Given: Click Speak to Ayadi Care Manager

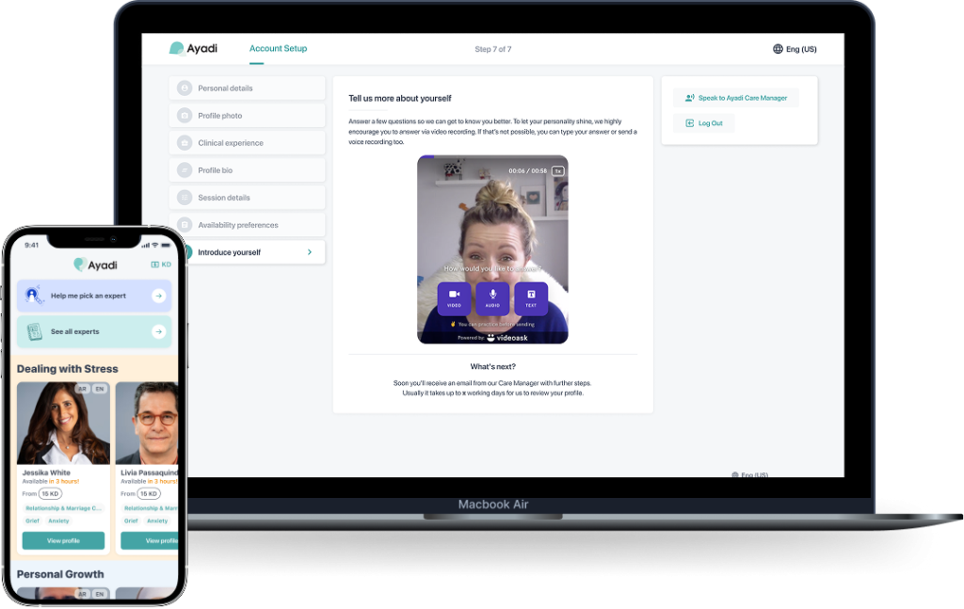Looking at the screenshot, I should [x=736, y=98].
